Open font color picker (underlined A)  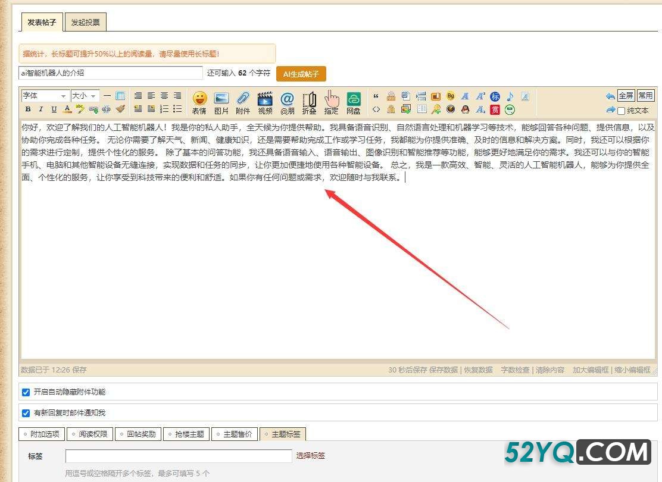tap(67, 109)
